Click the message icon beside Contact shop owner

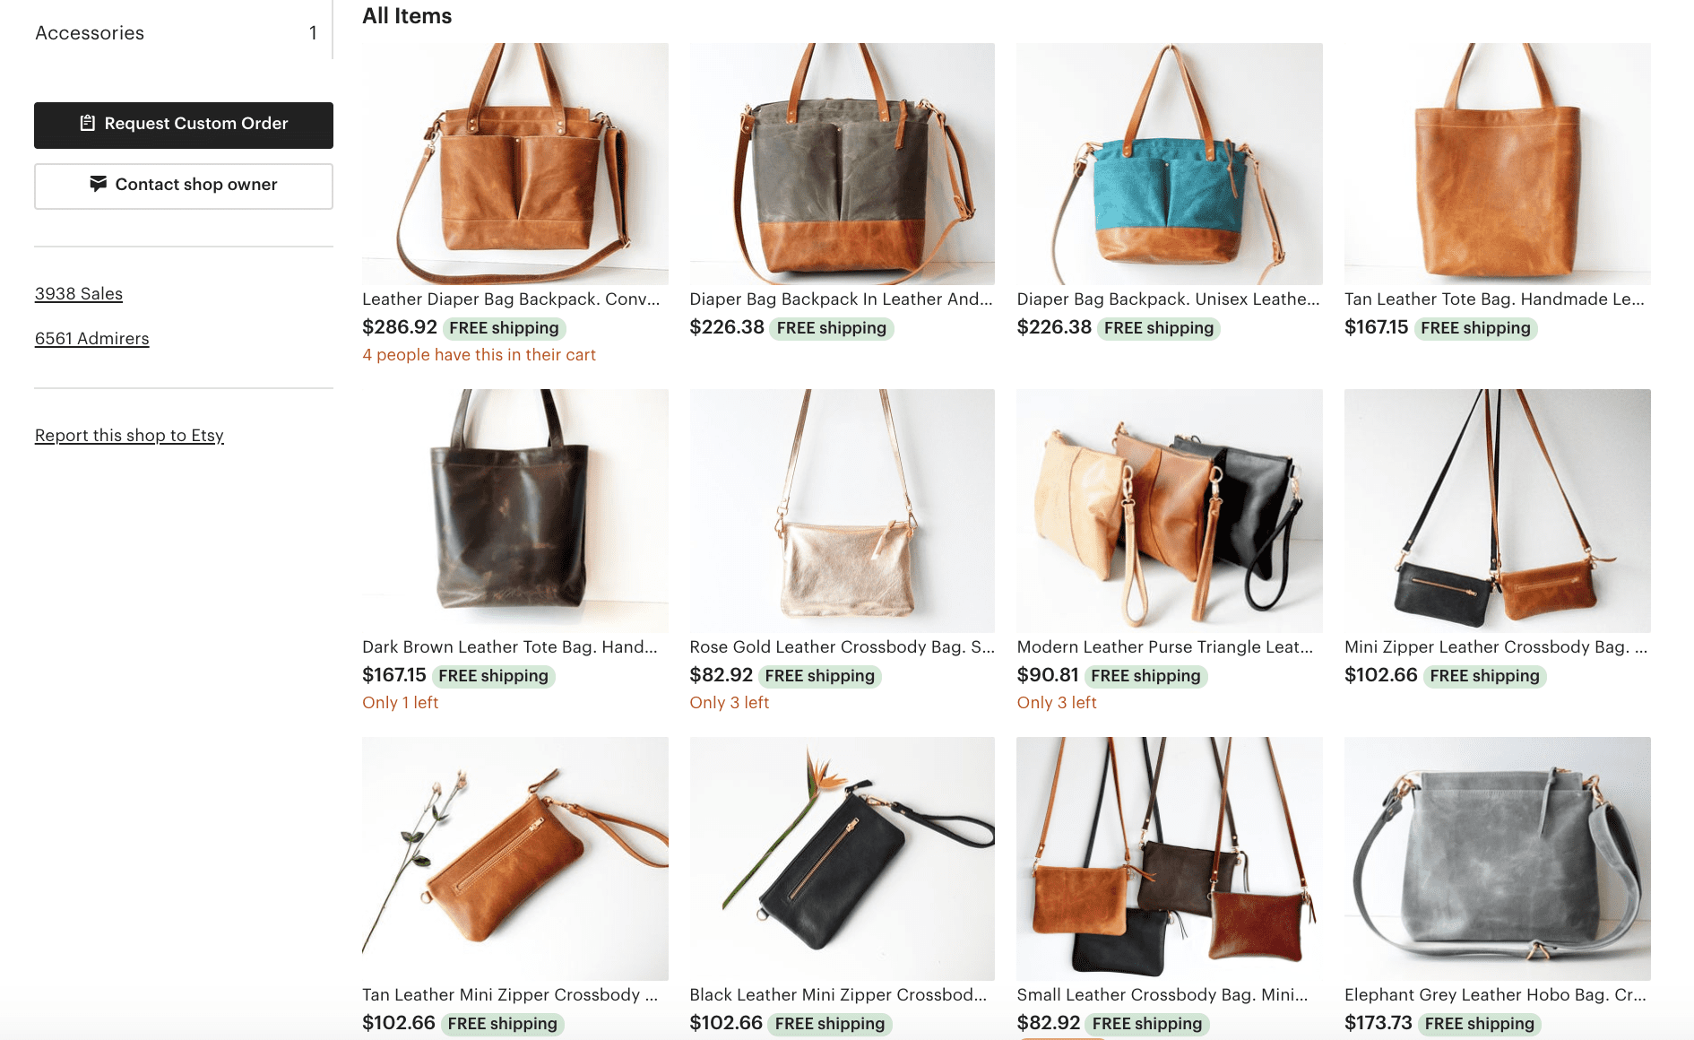pos(99,184)
